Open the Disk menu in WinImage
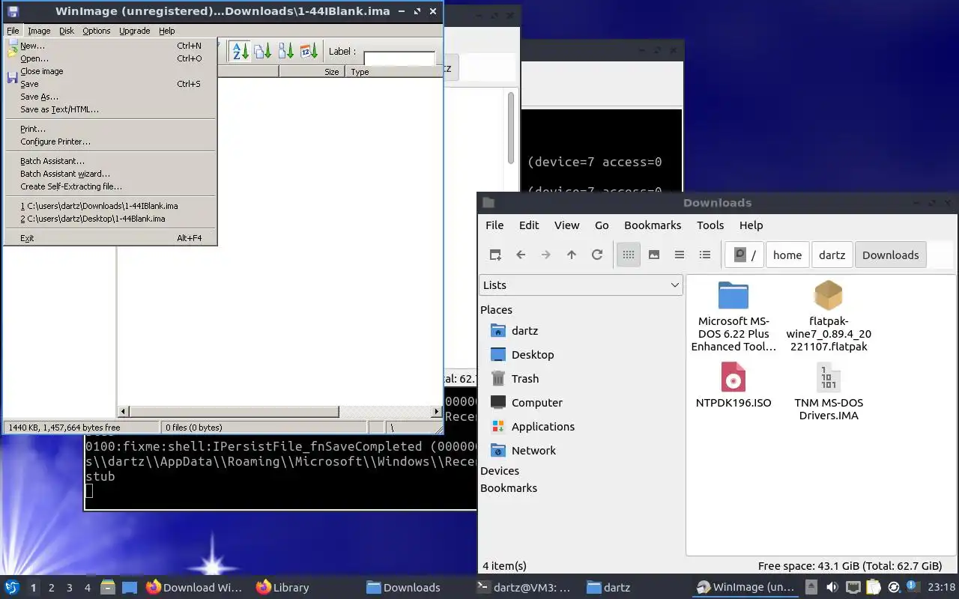This screenshot has height=599, width=959. click(67, 31)
